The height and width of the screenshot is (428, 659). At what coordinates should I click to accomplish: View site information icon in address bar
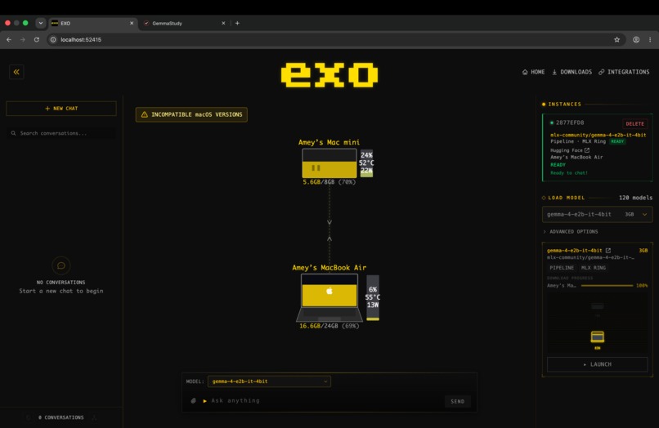click(x=53, y=39)
